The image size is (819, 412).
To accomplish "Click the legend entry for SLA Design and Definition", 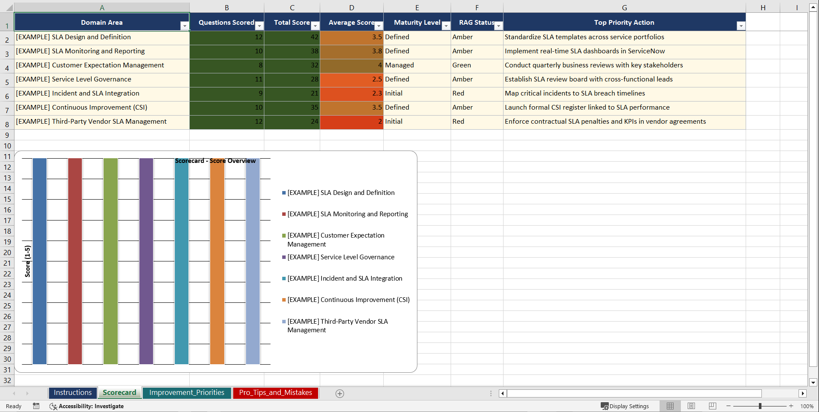I will pyautogui.click(x=341, y=192).
